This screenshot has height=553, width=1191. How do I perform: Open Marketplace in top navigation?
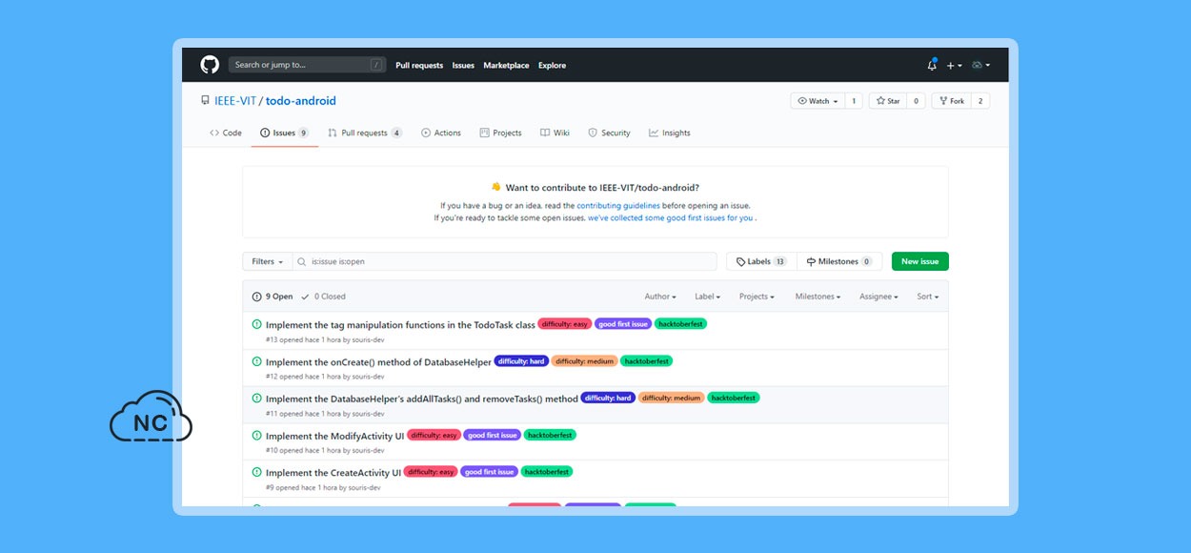click(506, 66)
